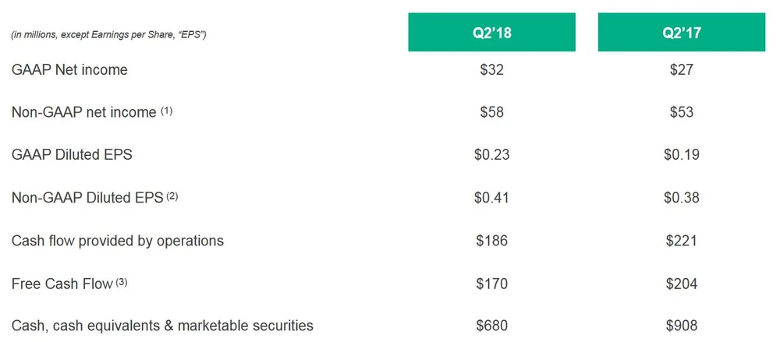This screenshot has height=342, width=780.
Task: Click the $0.23 GAAP Diluted EPS value
Action: click(x=491, y=154)
